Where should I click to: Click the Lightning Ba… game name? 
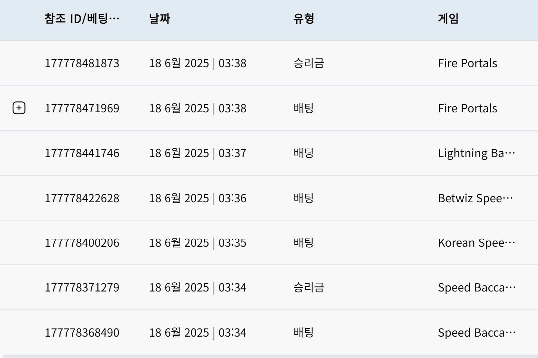pyautogui.click(x=477, y=153)
